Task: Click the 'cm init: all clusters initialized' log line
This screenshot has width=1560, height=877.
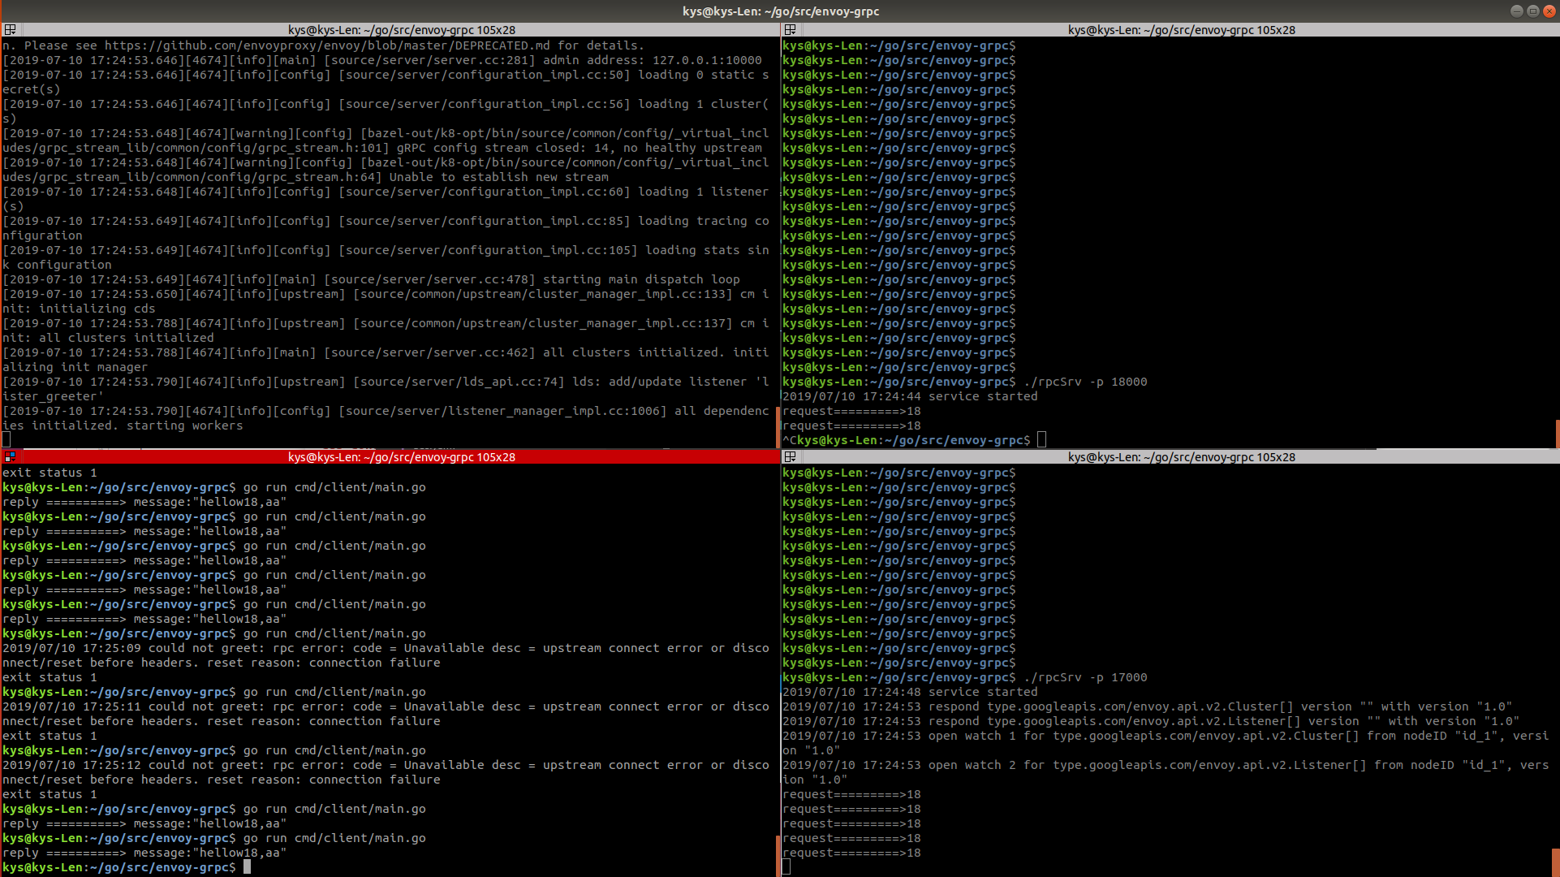Action: pyautogui.click(x=386, y=330)
